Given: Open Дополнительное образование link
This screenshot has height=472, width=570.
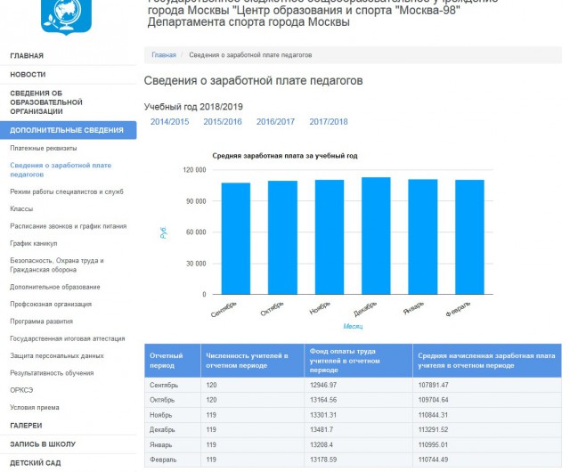Looking at the screenshot, I should click(x=55, y=287).
